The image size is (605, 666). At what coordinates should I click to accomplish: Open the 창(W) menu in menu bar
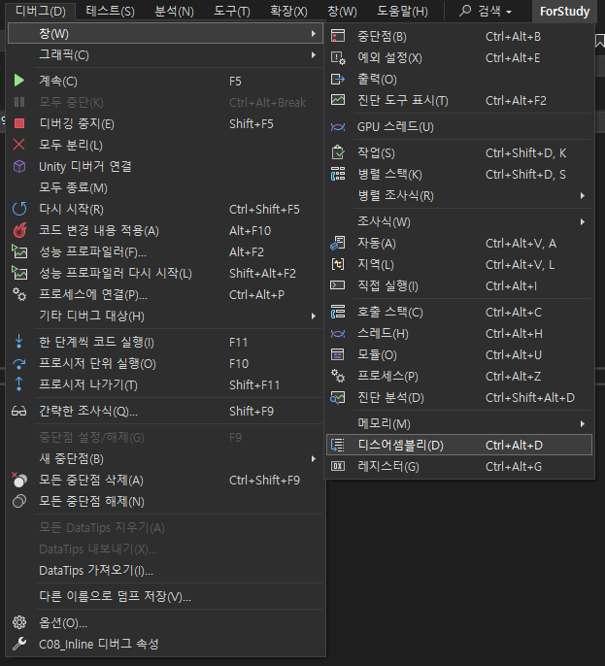342,11
